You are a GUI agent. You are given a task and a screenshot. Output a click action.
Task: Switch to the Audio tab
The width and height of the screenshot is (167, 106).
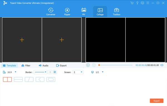(43, 65)
